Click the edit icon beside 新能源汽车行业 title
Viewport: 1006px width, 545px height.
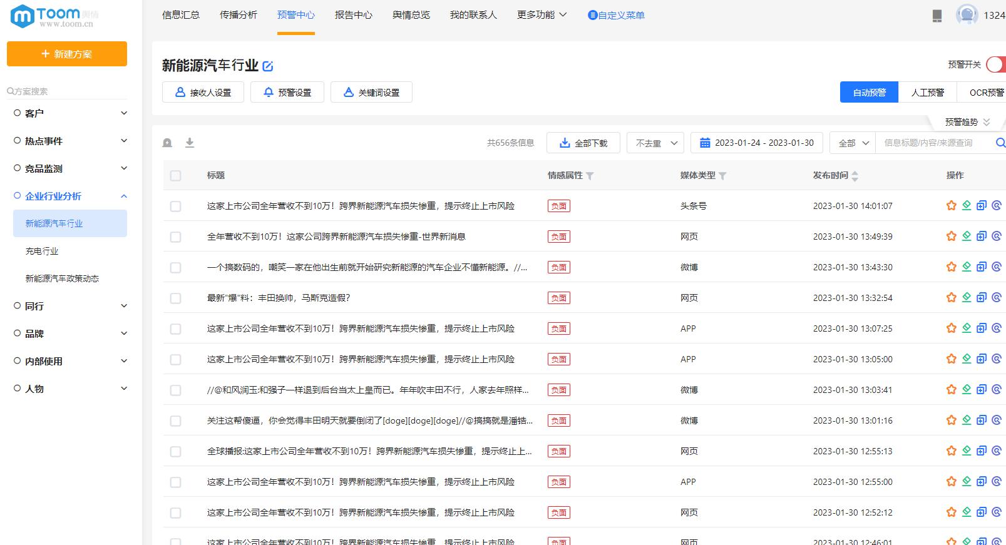[268, 66]
